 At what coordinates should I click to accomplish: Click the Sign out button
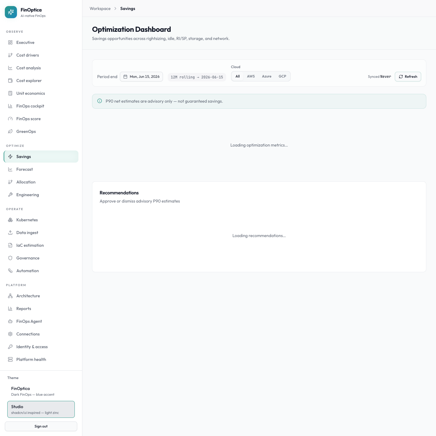click(41, 426)
